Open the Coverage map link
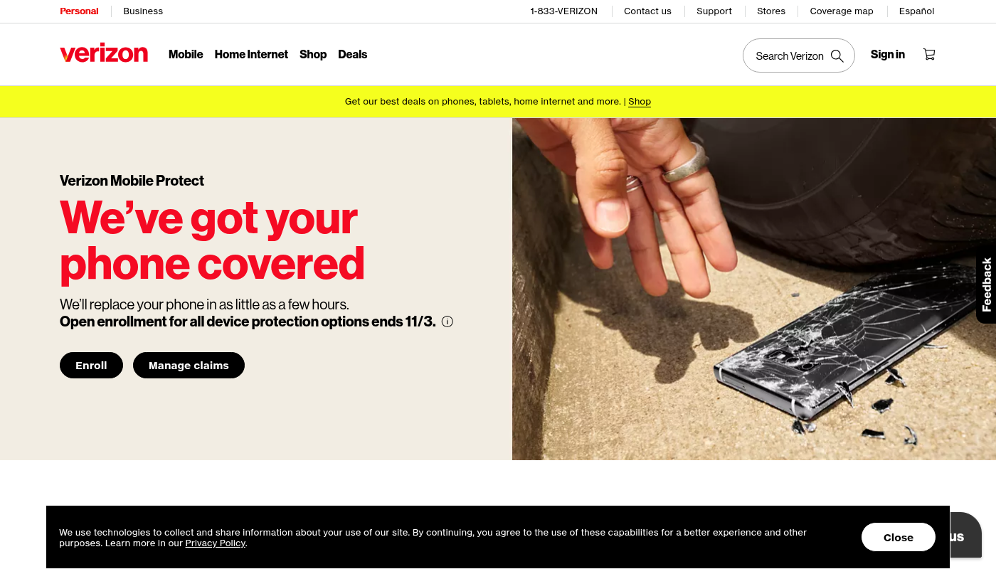Image resolution: width=996 pixels, height=569 pixels. coord(842,11)
